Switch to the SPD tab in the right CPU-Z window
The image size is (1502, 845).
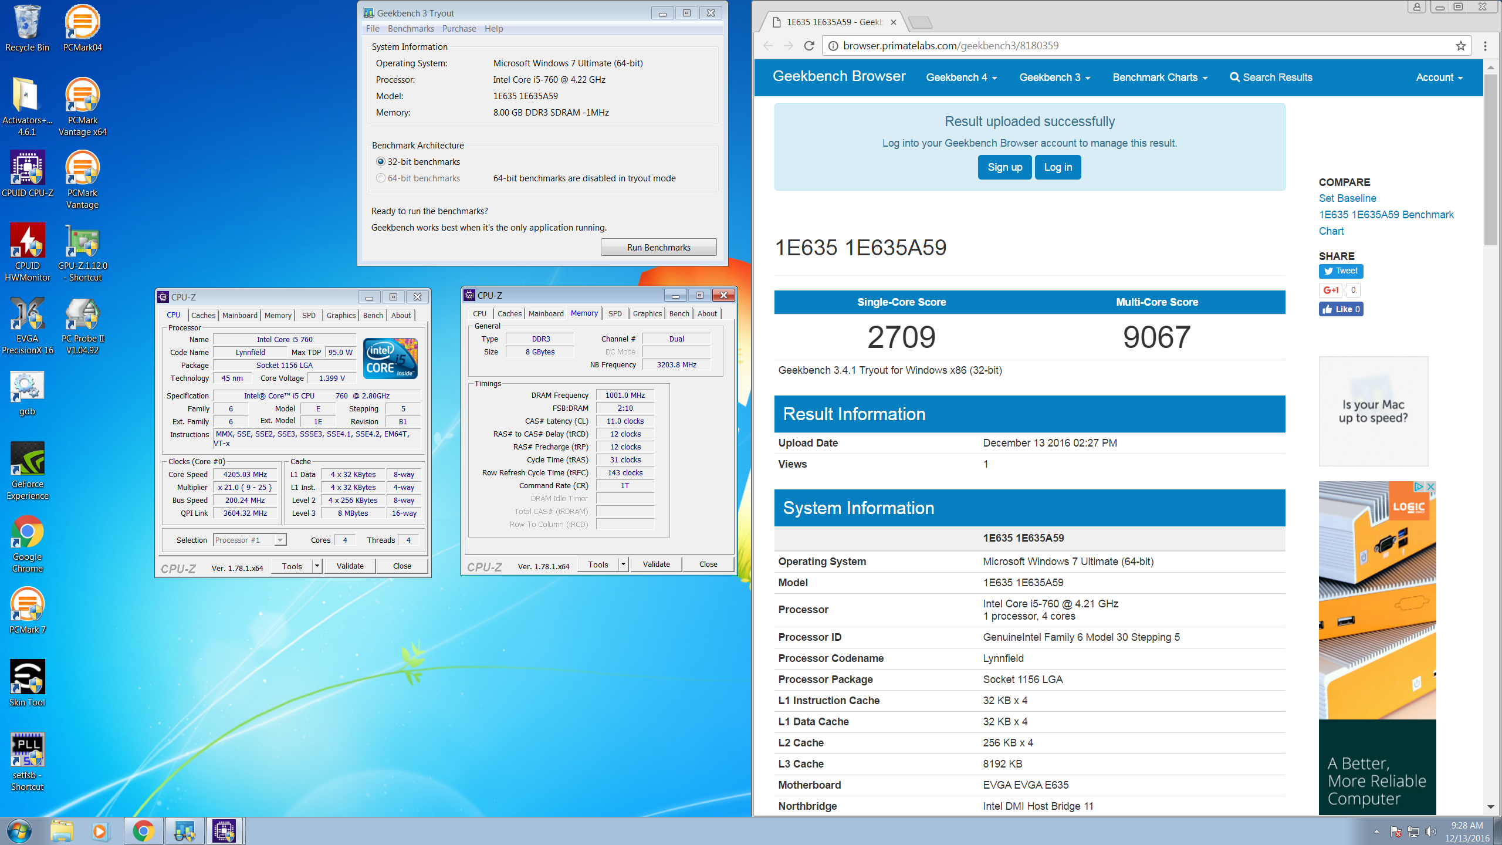(x=615, y=313)
